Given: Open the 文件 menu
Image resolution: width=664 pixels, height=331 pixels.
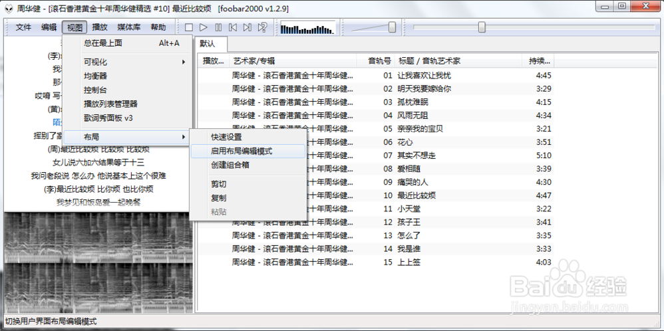Looking at the screenshot, I should pyautogui.click(x=24, y=27).
